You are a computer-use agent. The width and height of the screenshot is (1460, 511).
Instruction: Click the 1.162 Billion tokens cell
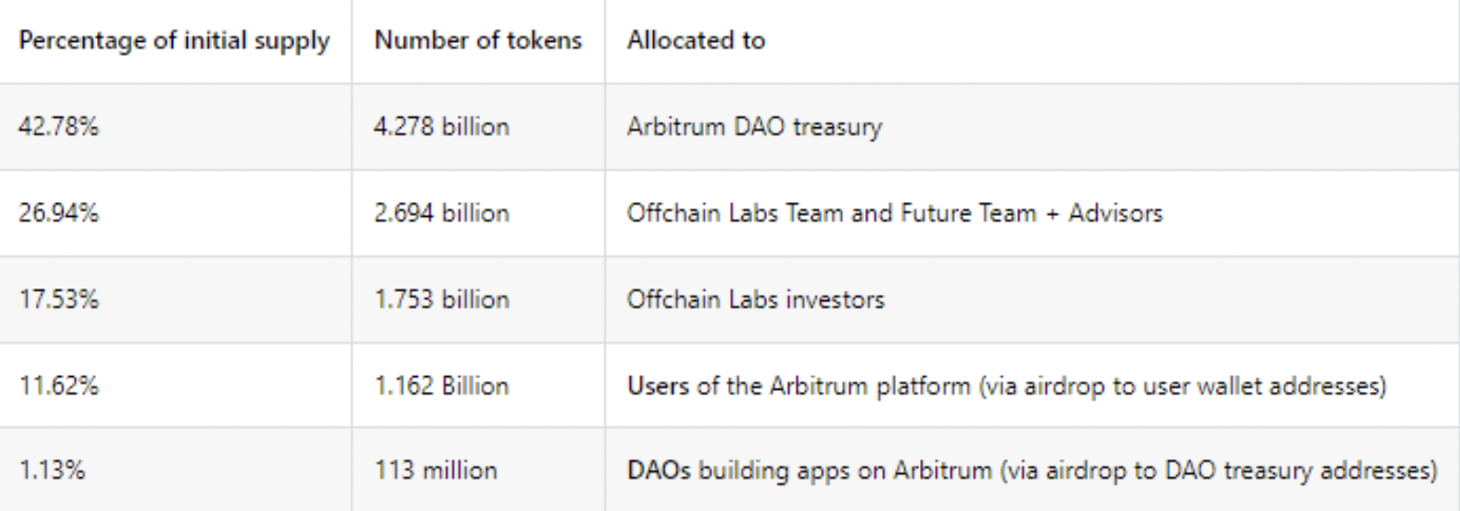(478, 385)
